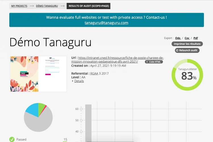Export results as Csv
The image size is (213, 142).
pyautogui.click(x=187, y=38)
